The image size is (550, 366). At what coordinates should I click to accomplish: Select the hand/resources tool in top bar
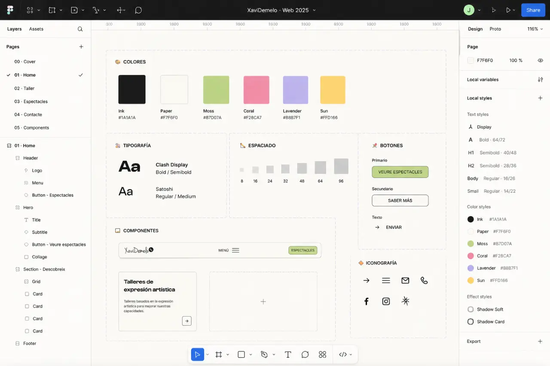point(121,10)
